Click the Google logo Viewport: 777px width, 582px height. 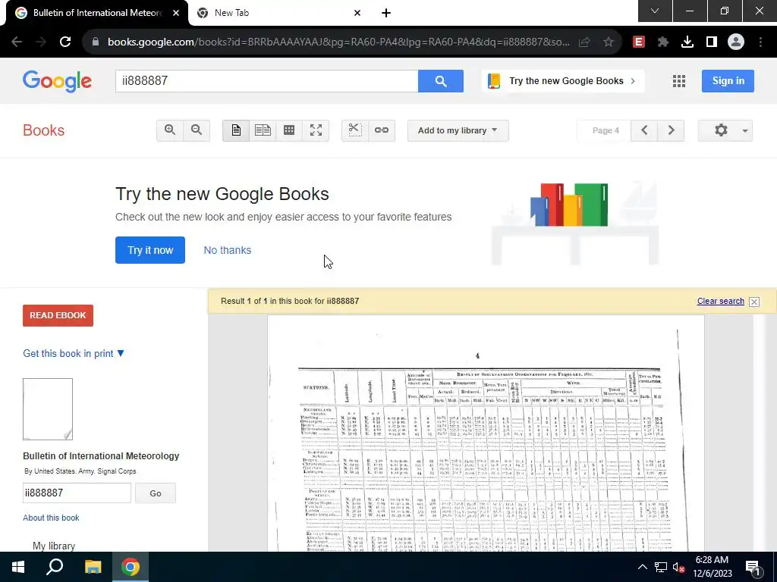(x=57, y=80)
